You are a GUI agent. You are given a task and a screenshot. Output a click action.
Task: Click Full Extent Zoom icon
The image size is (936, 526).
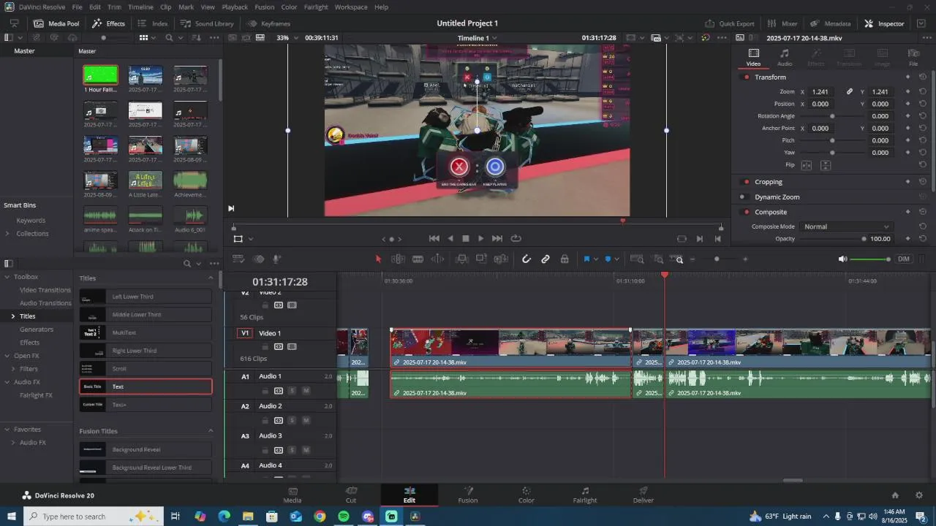637,259
